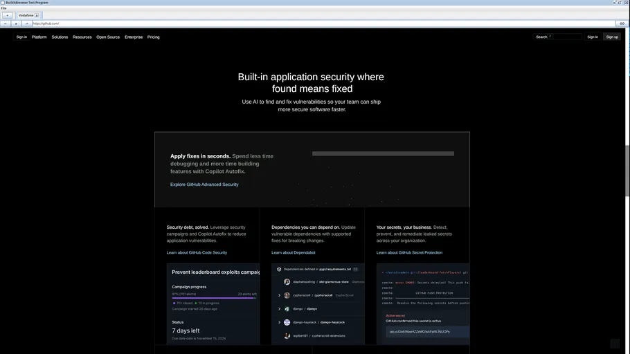
Task: Click the 'Your secrets, your business.' text
Action: pos(404,227)
